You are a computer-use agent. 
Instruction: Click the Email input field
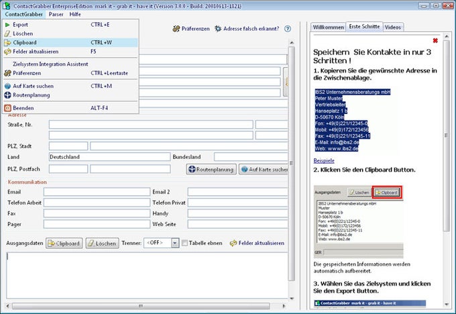(97, 192)
